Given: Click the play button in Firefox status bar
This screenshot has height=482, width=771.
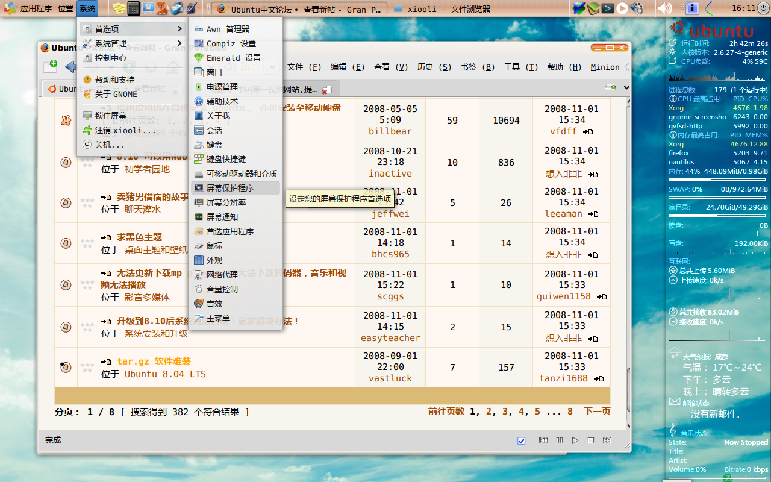Looking at the screenshot, I should point(575,440).
